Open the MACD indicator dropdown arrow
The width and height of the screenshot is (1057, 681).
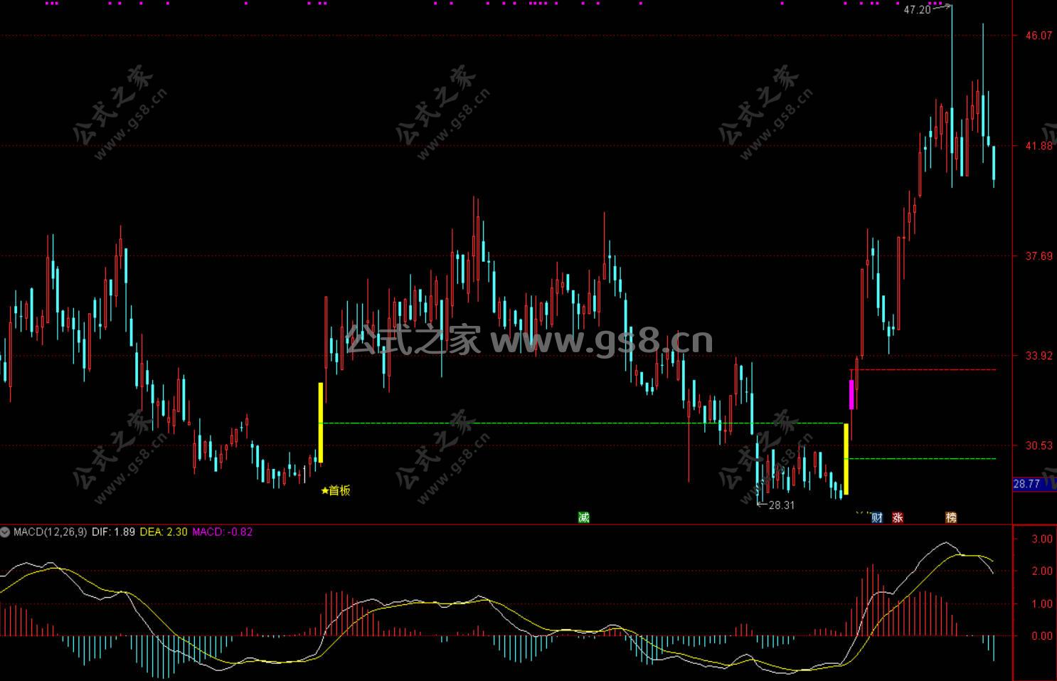[6, 532]
